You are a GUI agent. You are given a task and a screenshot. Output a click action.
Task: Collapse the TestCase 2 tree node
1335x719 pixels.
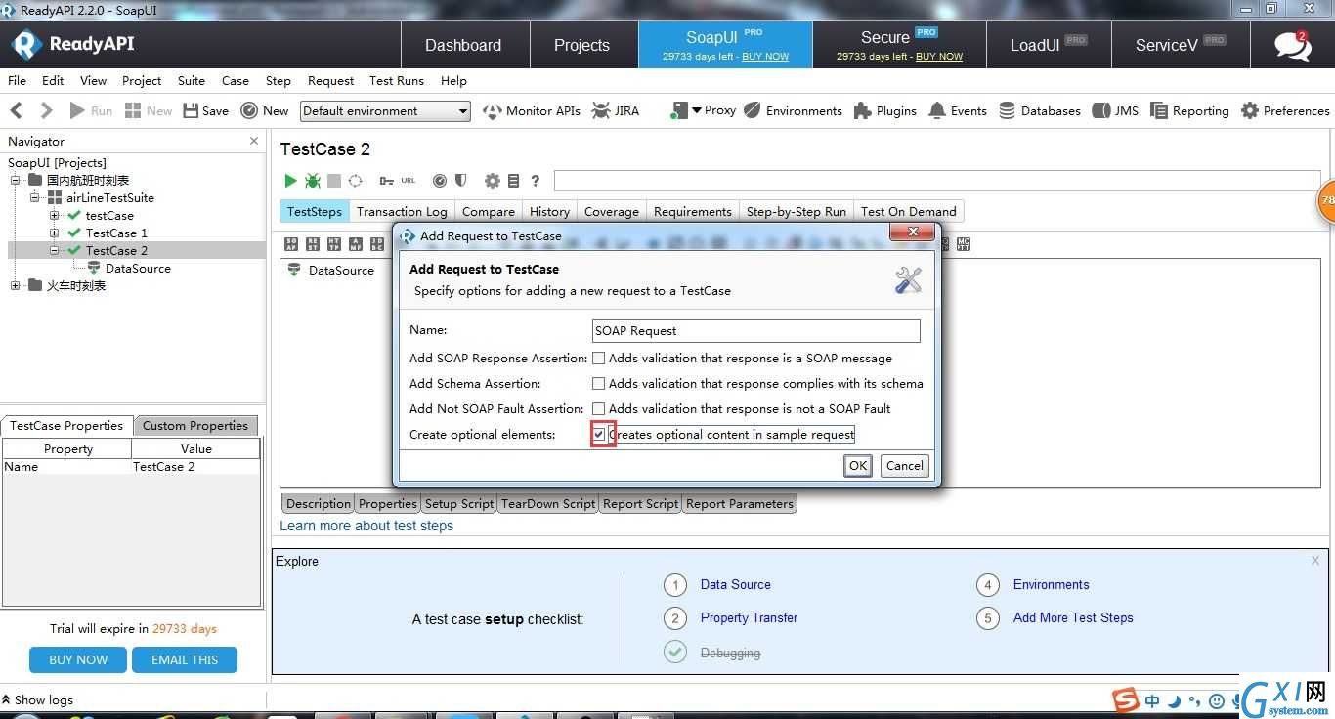55,250
